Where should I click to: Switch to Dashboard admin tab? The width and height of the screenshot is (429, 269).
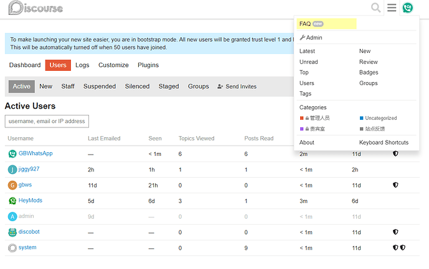pyautogui.click(x=25, y=65)
